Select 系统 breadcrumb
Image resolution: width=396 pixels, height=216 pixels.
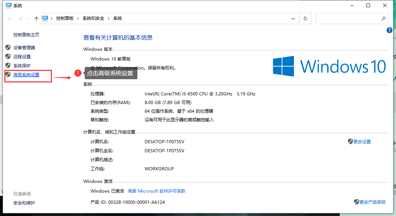118,18
